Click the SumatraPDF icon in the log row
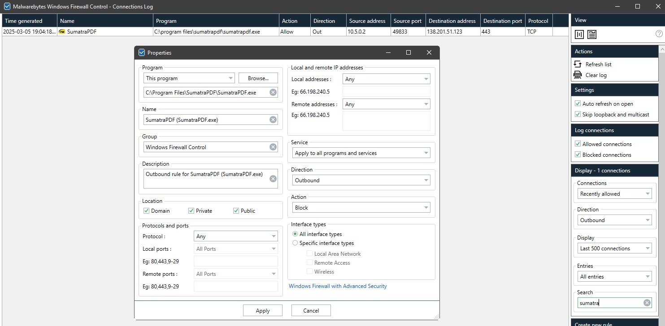Screen dimensions: 665x326 click(x=62, y=32)
